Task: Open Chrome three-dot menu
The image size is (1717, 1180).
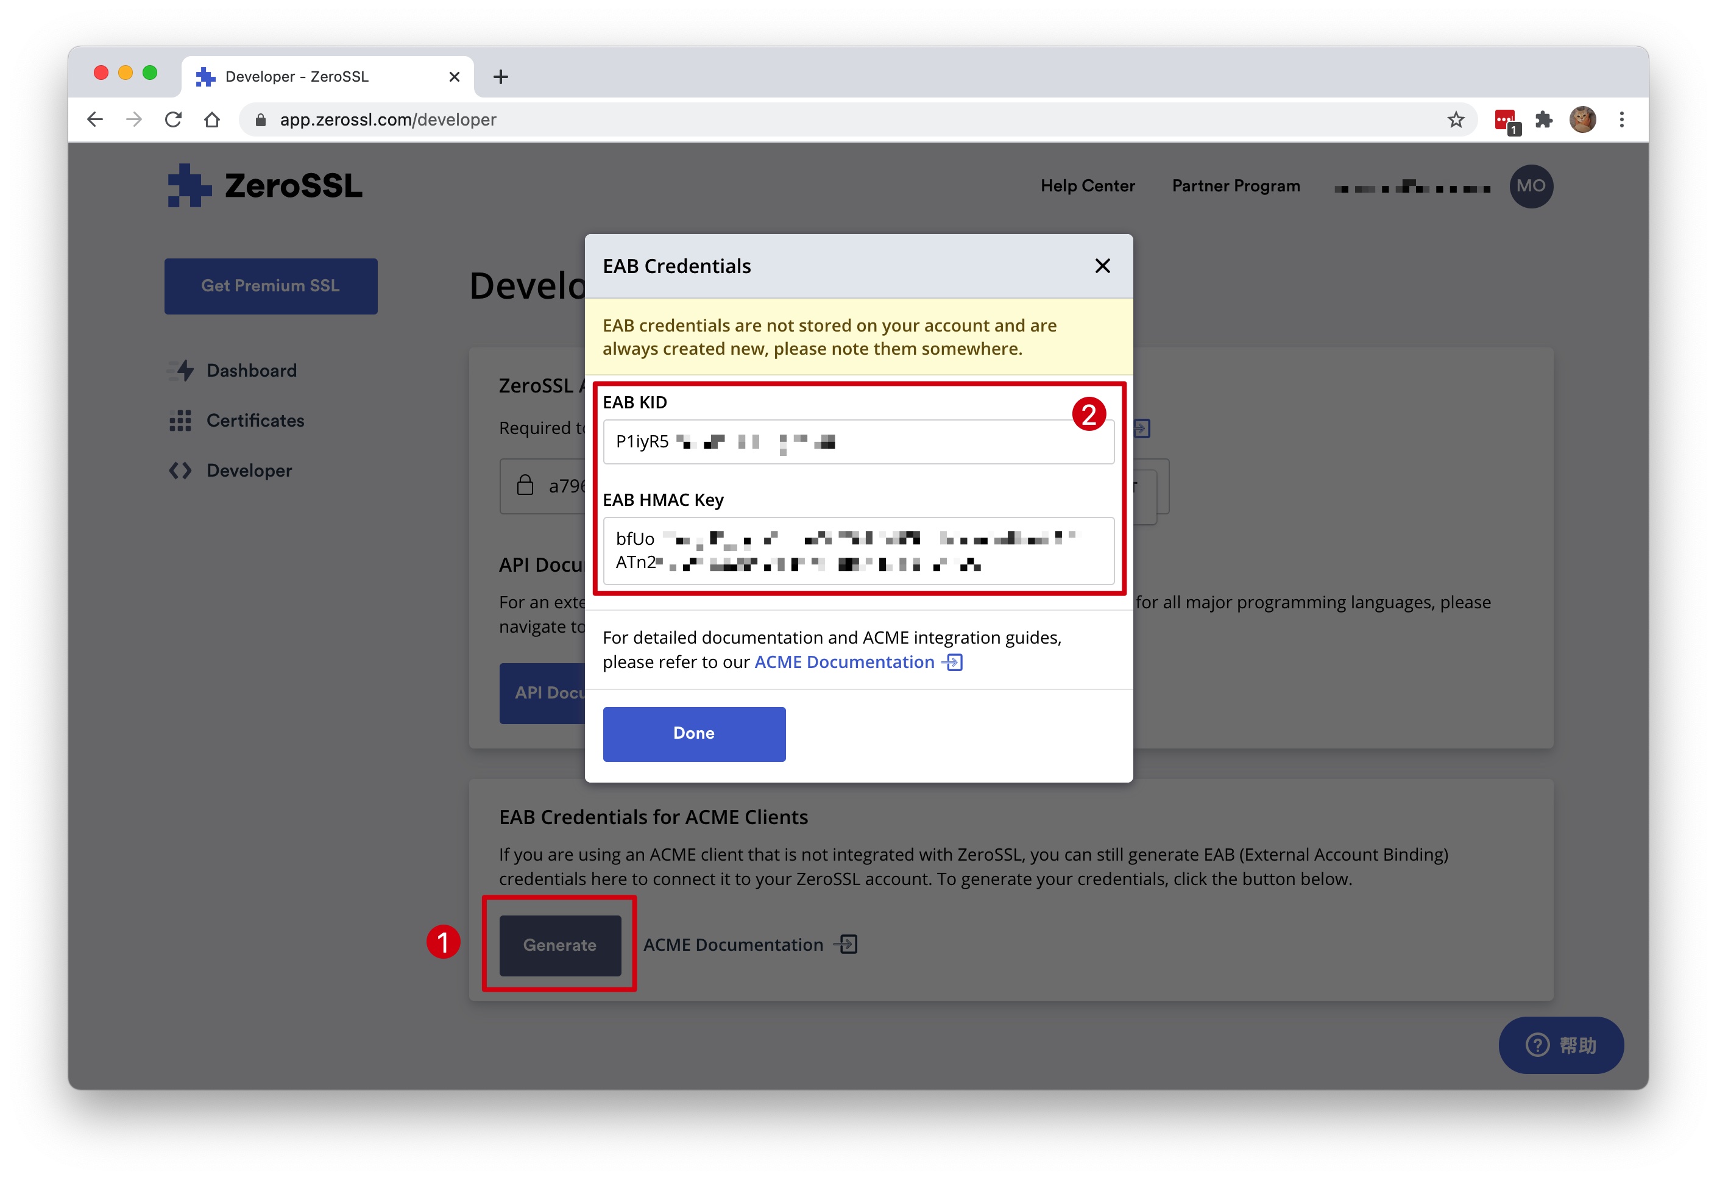Action: click(1621, 120)
